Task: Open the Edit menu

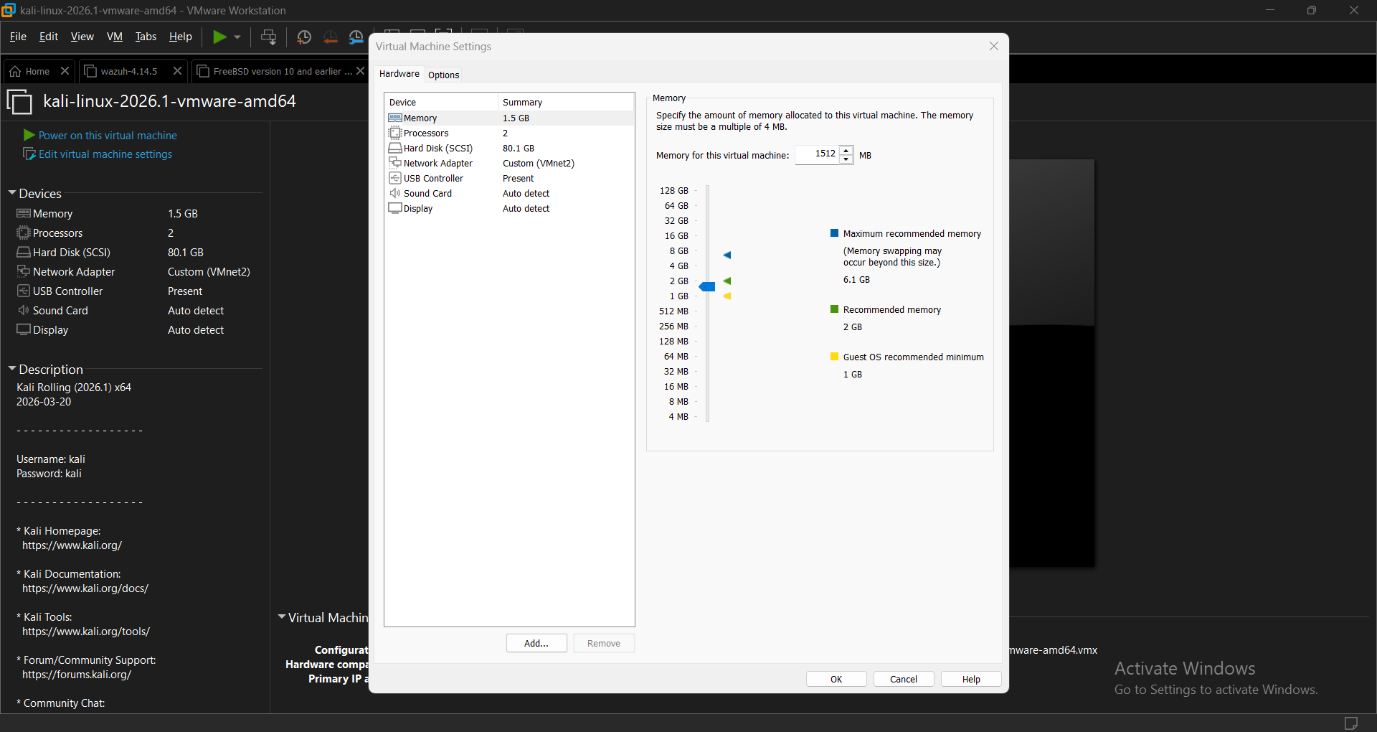Action: click(x=48, y=37)
